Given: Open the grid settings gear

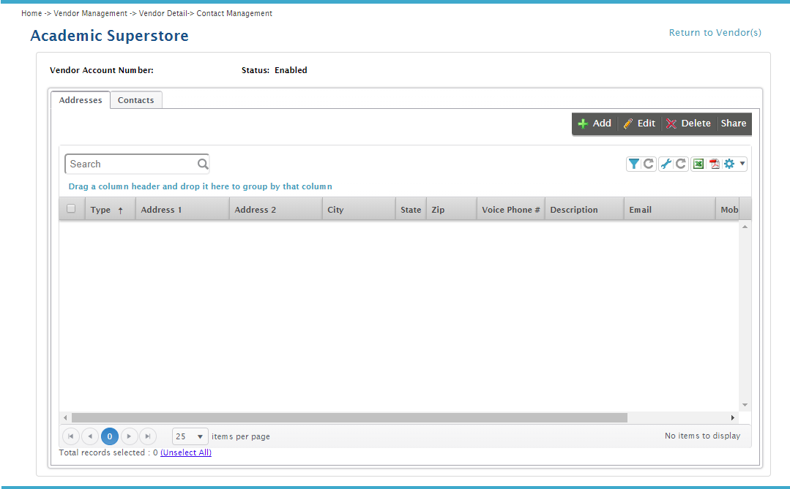Looking at the screenshot, I should (729, 164).
